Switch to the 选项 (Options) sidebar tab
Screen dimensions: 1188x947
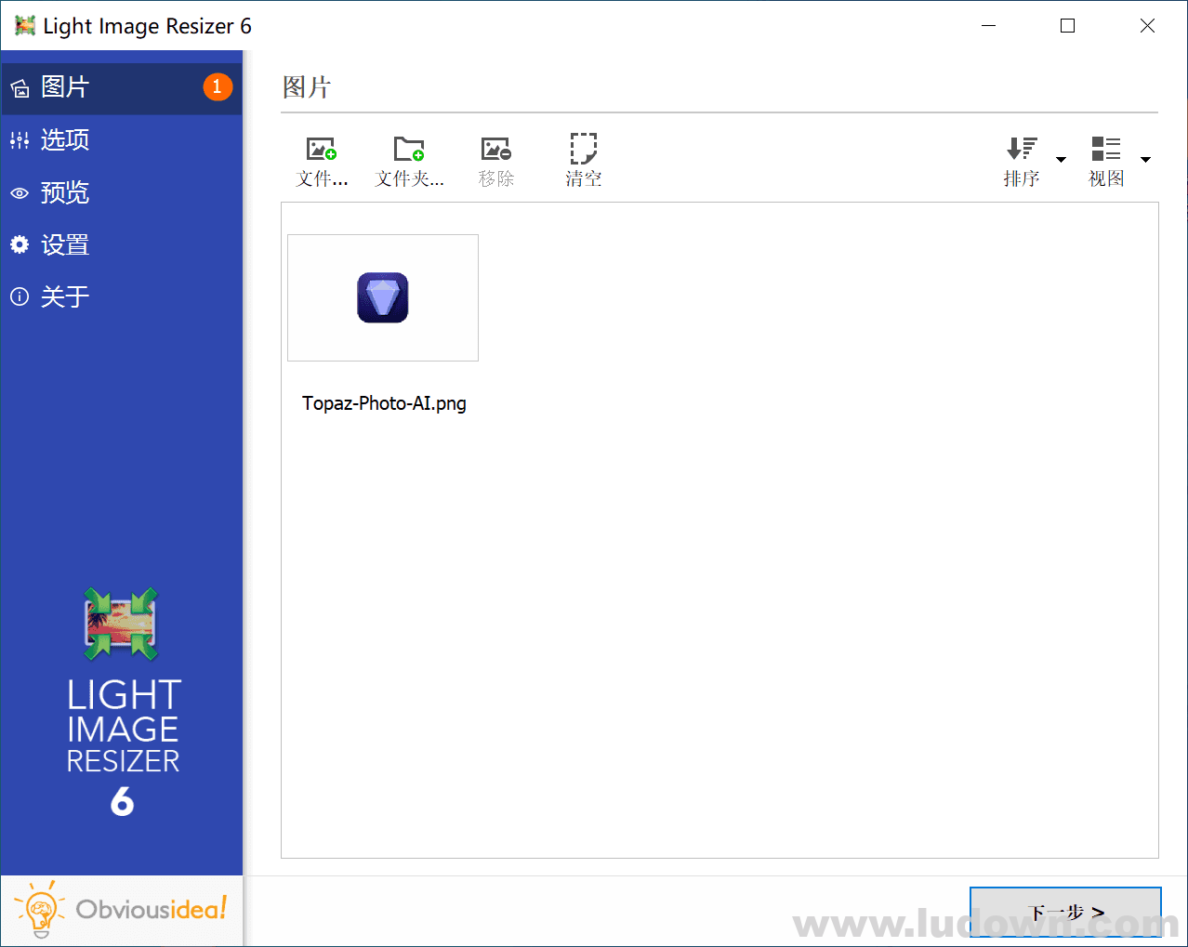(121, 140)
